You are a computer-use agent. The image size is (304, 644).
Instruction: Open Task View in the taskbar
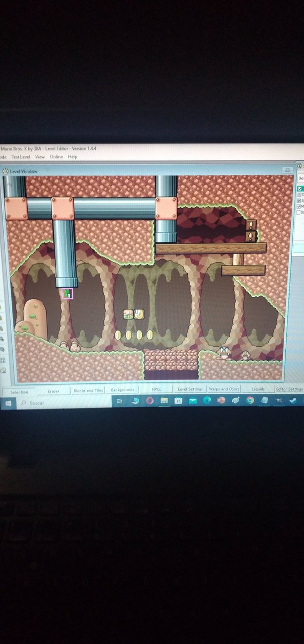[120, 401]
